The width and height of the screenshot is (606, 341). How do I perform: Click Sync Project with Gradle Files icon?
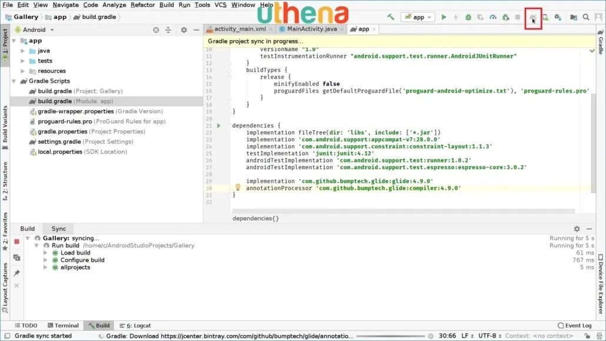[x=533, y=18]
